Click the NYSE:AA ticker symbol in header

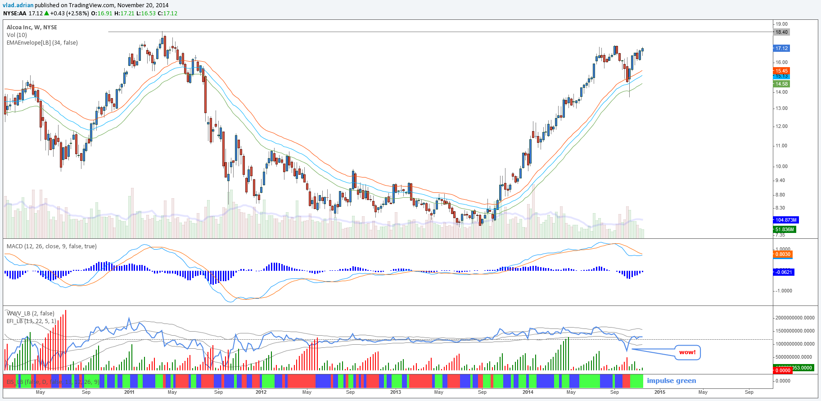tap(15, 14)
